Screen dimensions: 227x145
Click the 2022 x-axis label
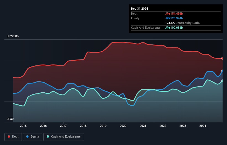[x=163, y=126]
